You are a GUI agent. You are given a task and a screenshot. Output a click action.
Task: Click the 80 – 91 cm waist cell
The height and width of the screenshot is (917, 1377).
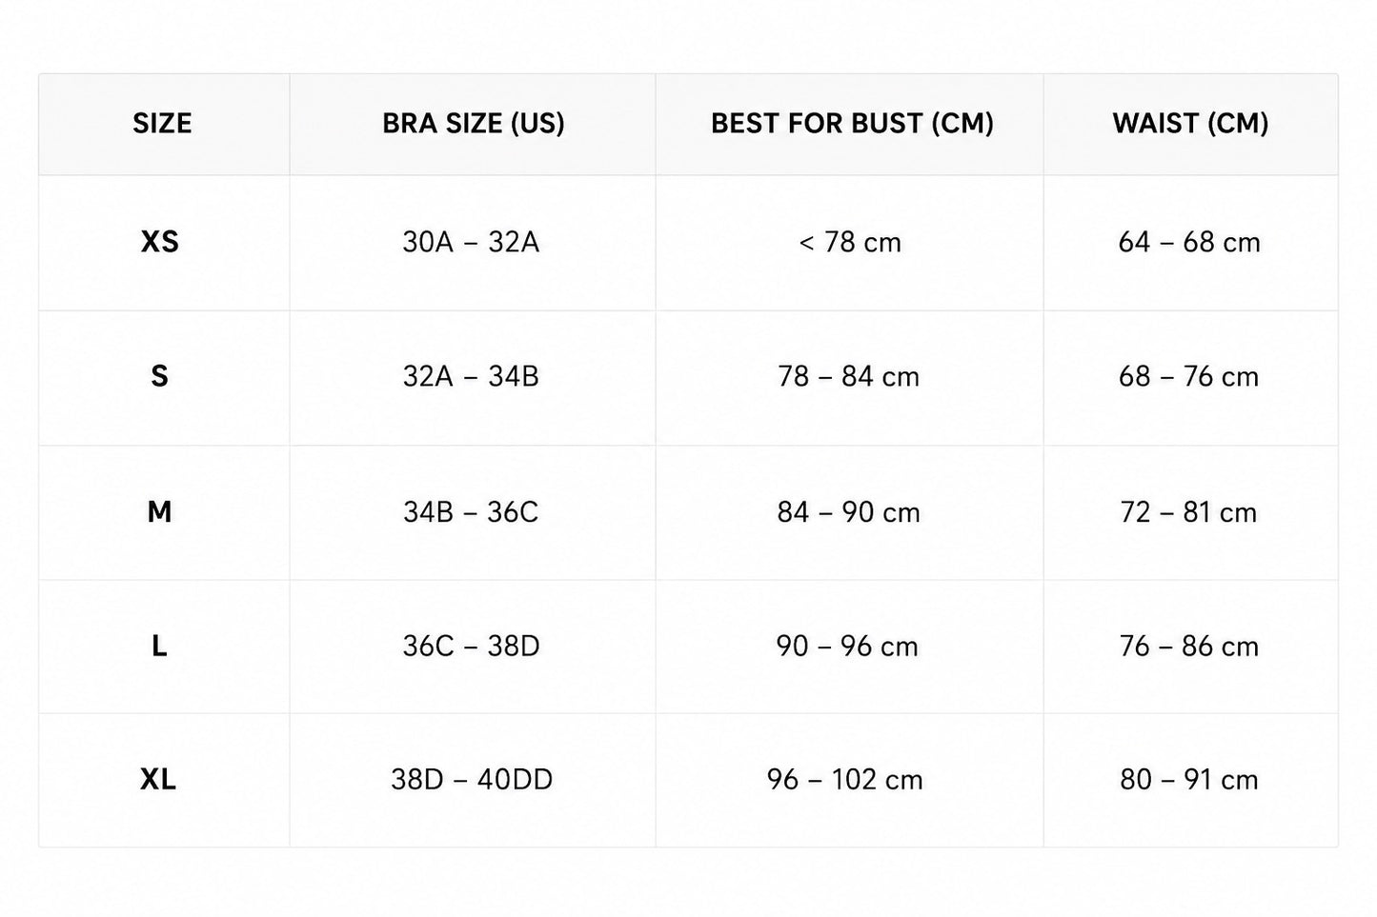pos(1189,780)
